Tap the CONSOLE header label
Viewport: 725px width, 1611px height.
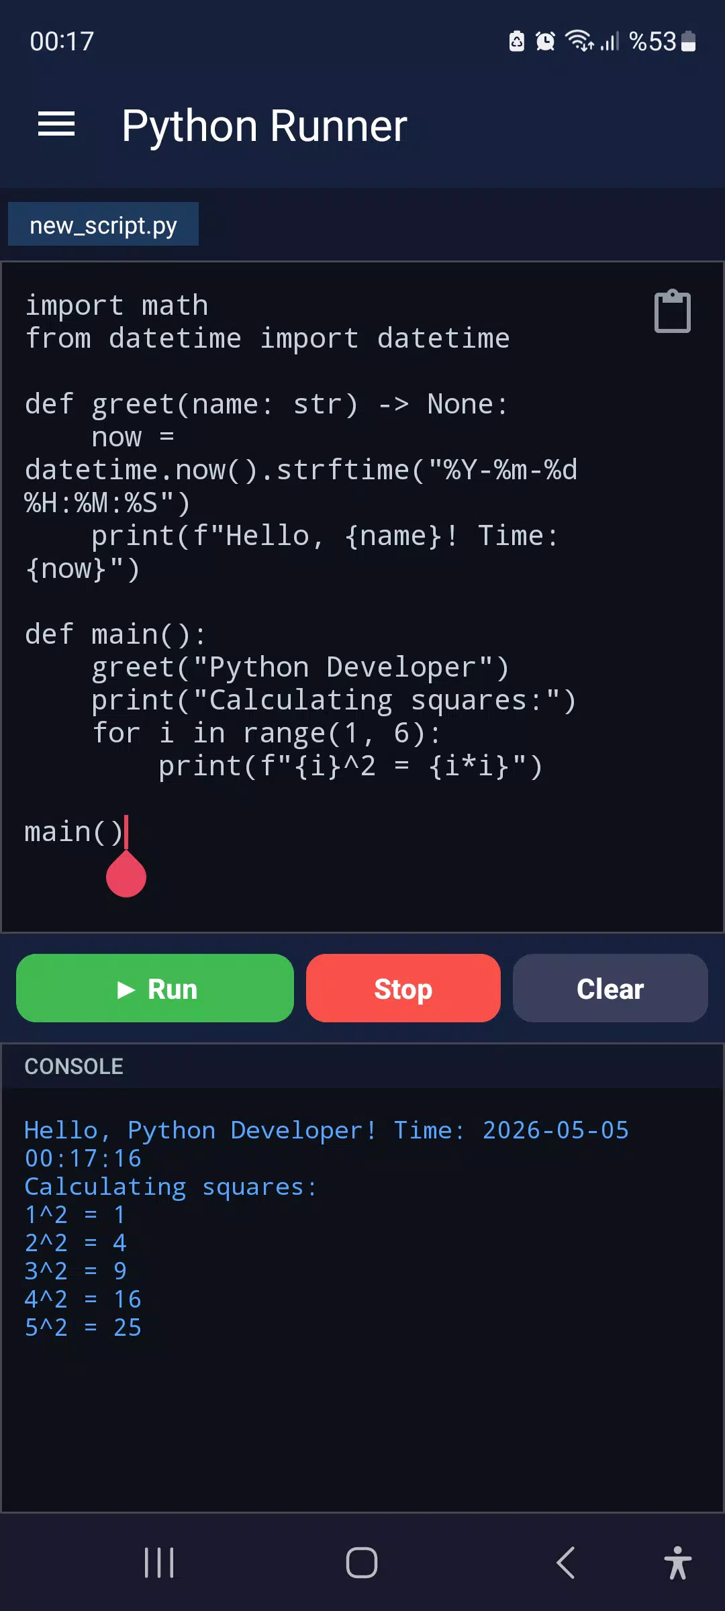tap(74, 1066)
